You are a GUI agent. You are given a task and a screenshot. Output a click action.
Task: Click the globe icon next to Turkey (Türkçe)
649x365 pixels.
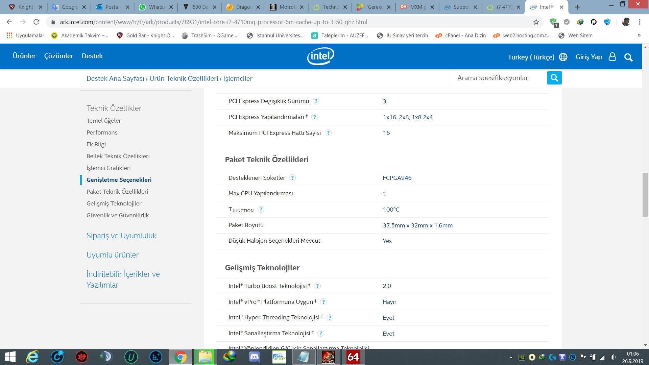coord(563,57)
